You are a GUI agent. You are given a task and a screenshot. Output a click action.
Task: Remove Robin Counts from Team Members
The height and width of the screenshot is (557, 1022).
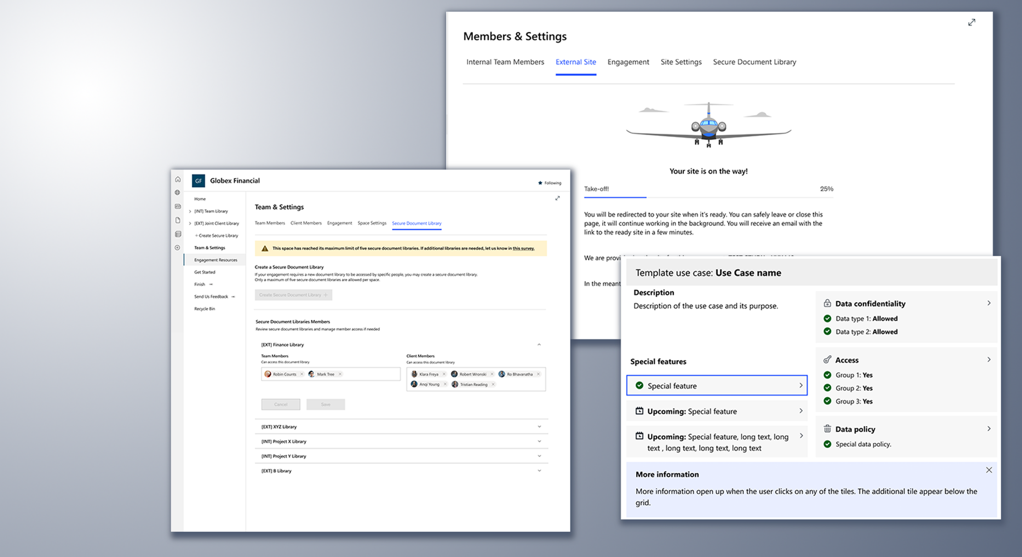click(302, 374)
